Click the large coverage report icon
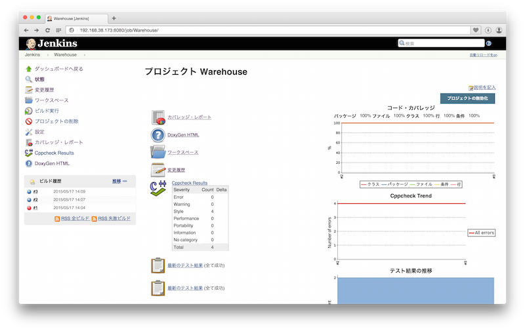Viewport: 525px width, 331px height. pos(158,117)
